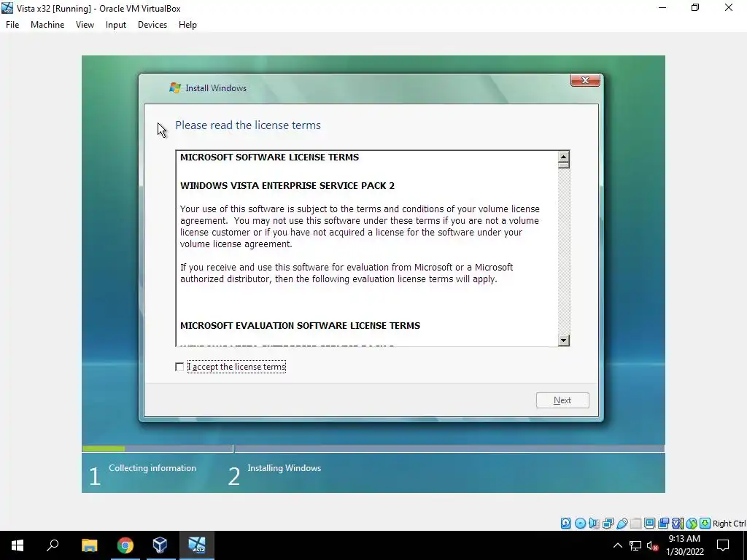
Task: Open the notification center icon
Action: (723, 545)
